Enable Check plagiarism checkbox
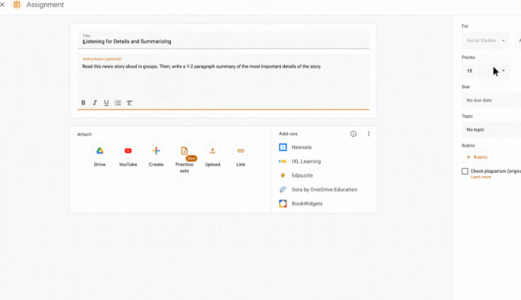Image resolution: width=521 pixels, height=300 pixels. 465,171
